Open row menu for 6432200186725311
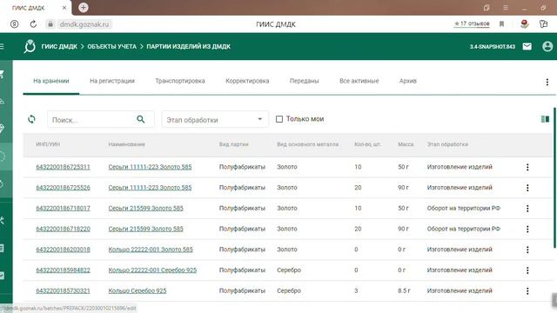 click(527, 167)
